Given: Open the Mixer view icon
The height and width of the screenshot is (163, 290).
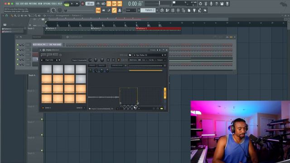Looking at the screenshot, I should click(178, 10).
